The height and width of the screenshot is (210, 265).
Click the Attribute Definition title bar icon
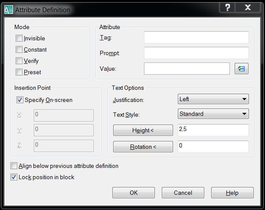[x=8, y=10]
